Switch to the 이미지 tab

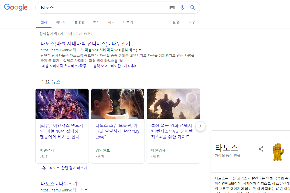[x=61, y=22]
